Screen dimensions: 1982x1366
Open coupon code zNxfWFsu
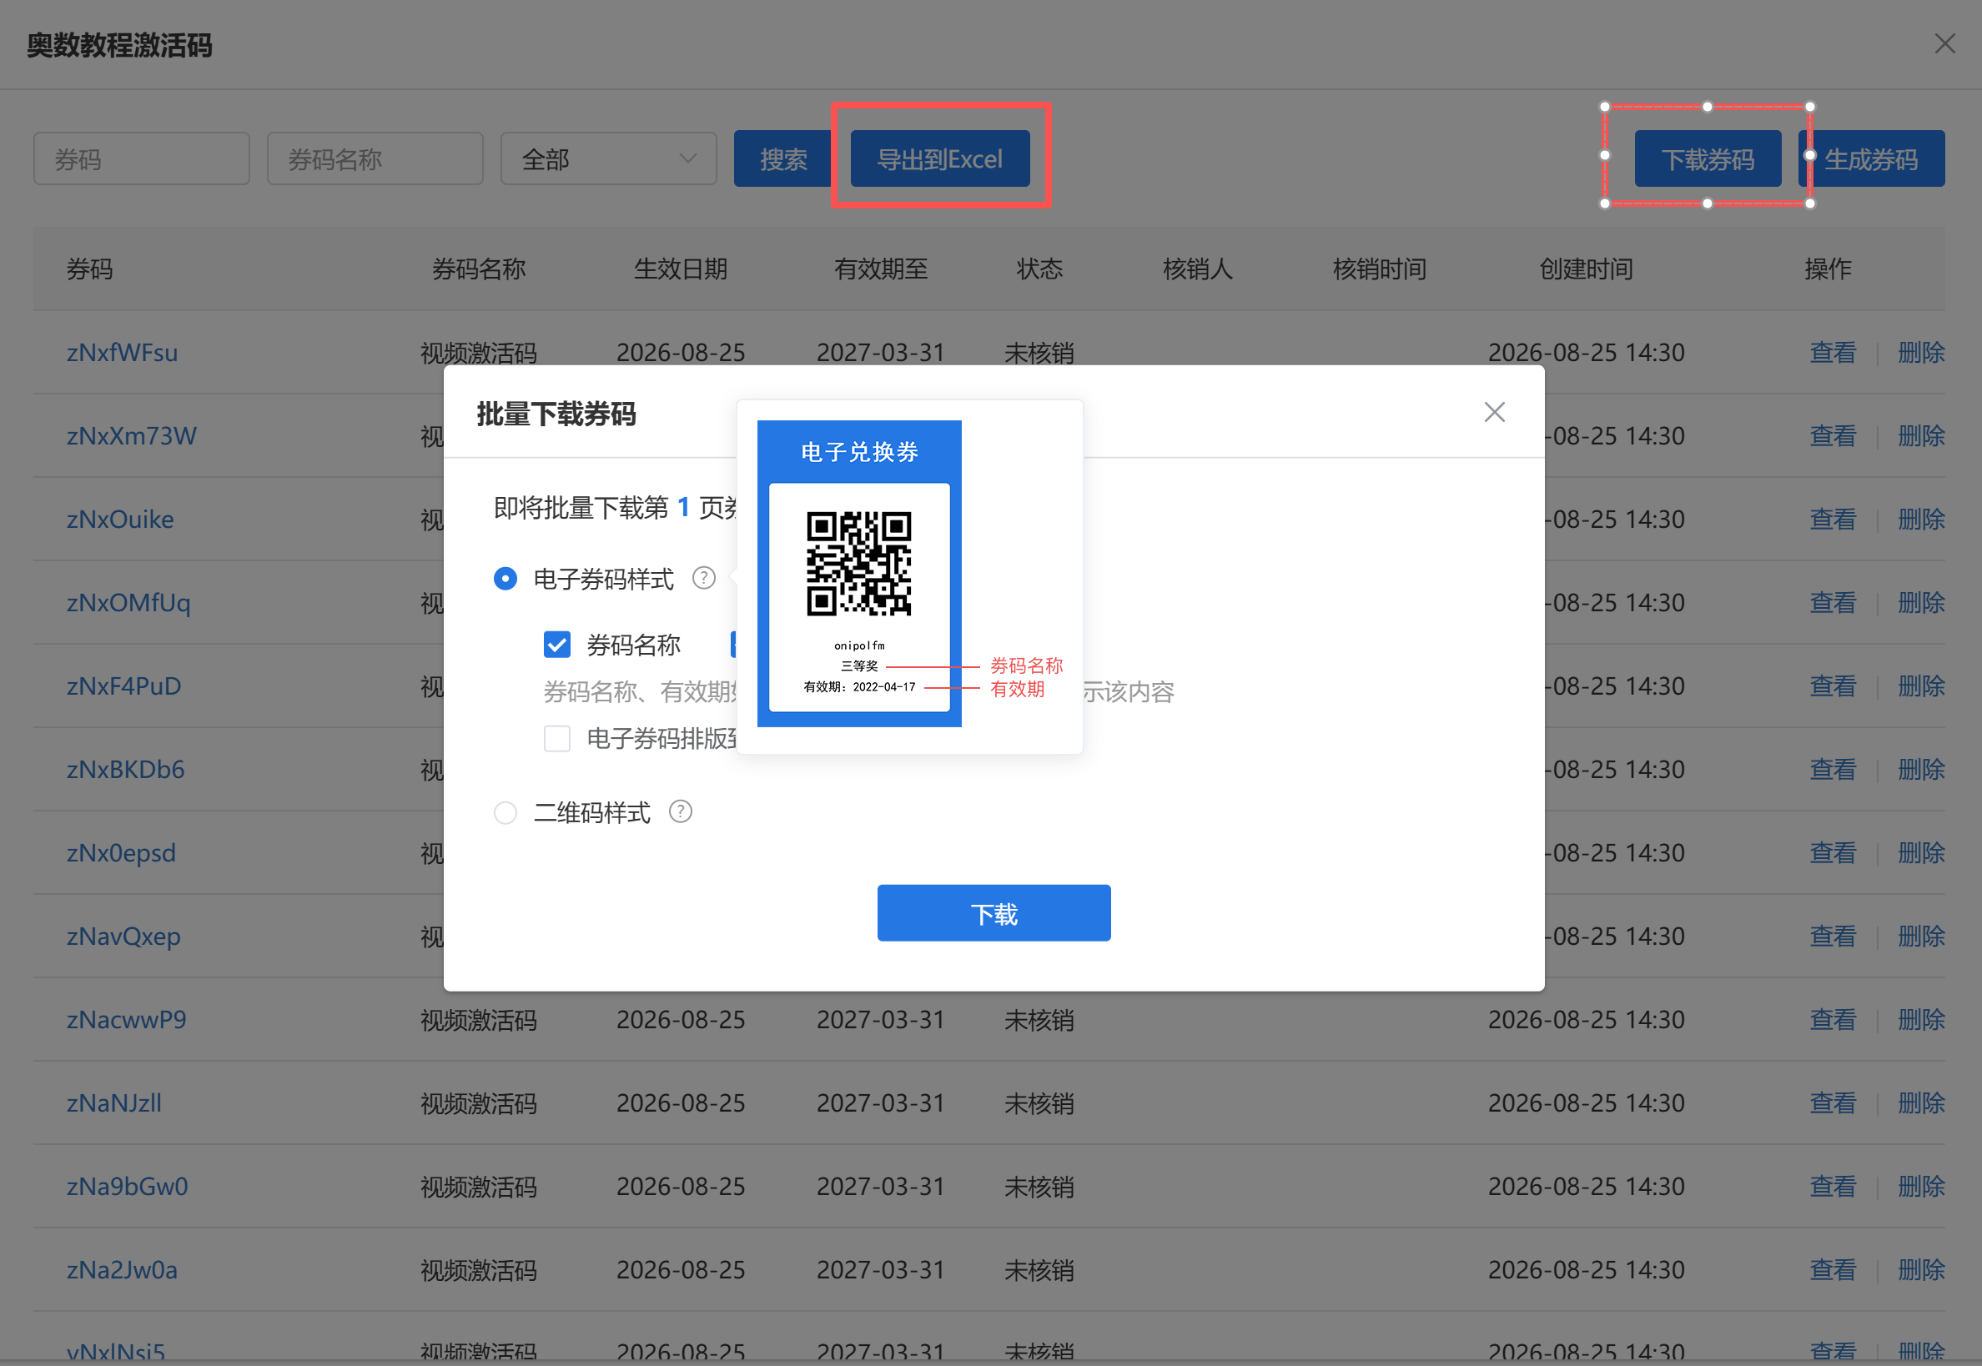point(123,353)
